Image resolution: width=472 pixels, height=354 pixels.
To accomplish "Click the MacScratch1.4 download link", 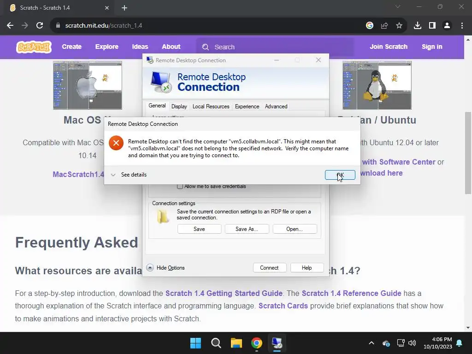I will pyautogui.click(x=78, y=175).
